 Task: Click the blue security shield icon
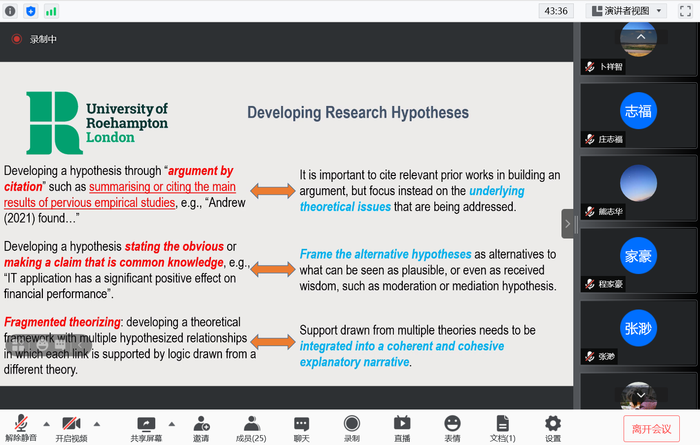click(31, 11)
